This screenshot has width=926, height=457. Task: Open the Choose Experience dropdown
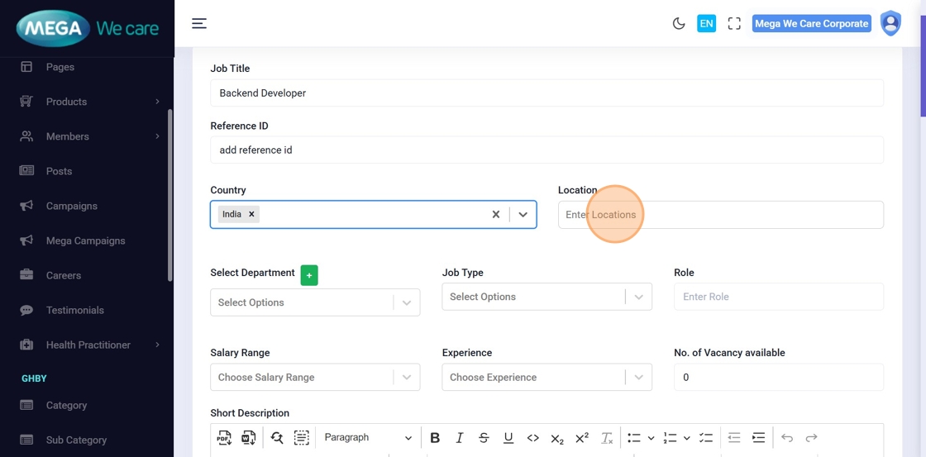[x=547, y=378]
